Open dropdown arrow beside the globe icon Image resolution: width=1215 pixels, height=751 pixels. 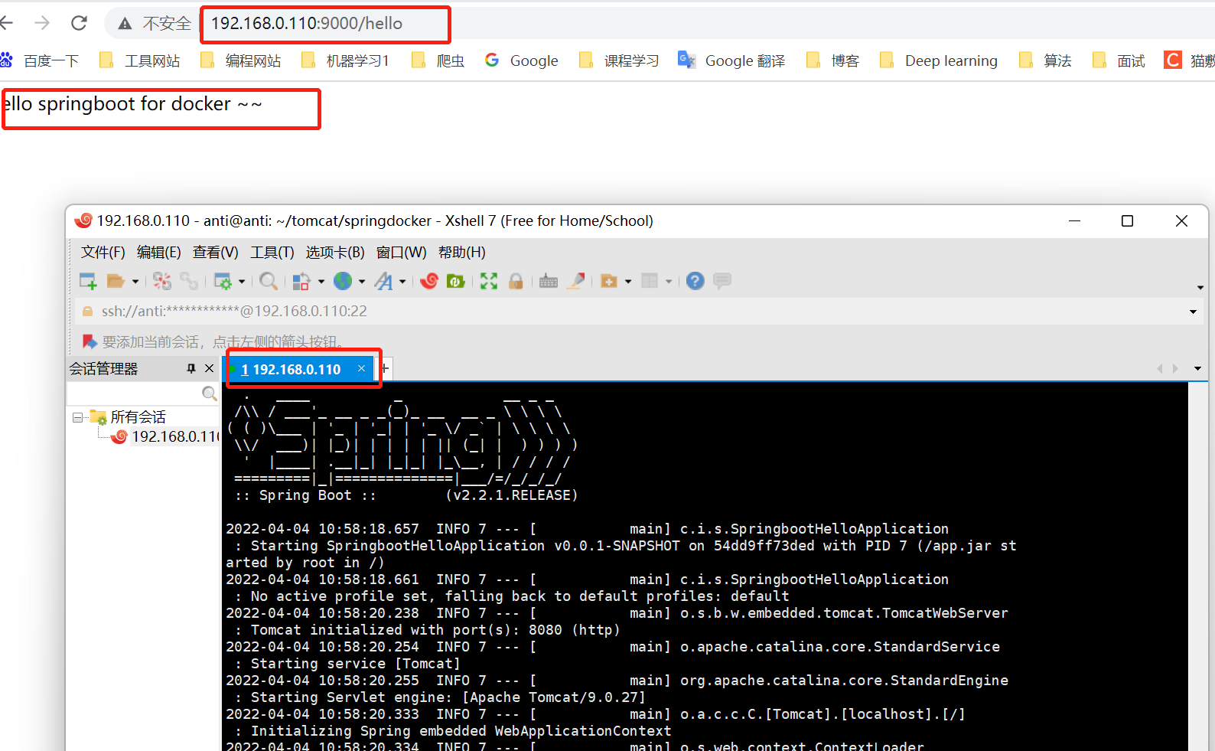tap(362, 282)
